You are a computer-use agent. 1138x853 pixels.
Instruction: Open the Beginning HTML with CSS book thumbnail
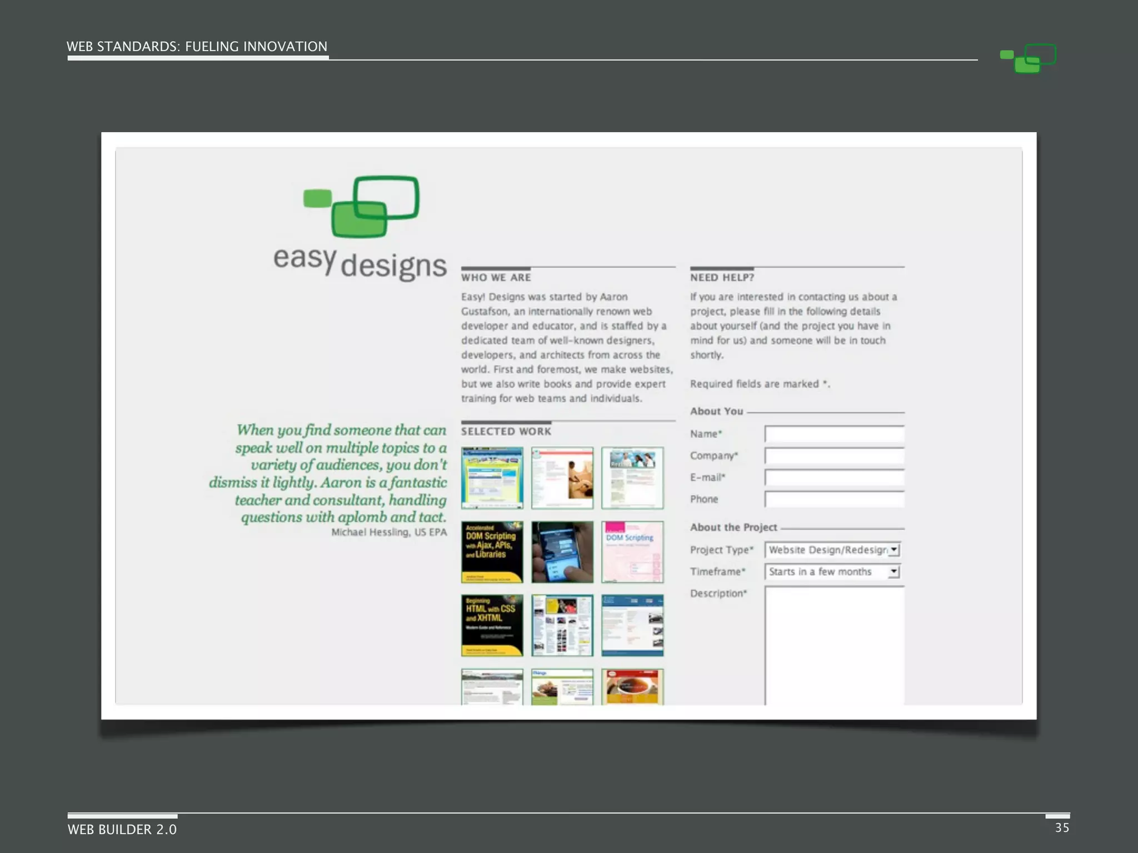pos(492,625)
